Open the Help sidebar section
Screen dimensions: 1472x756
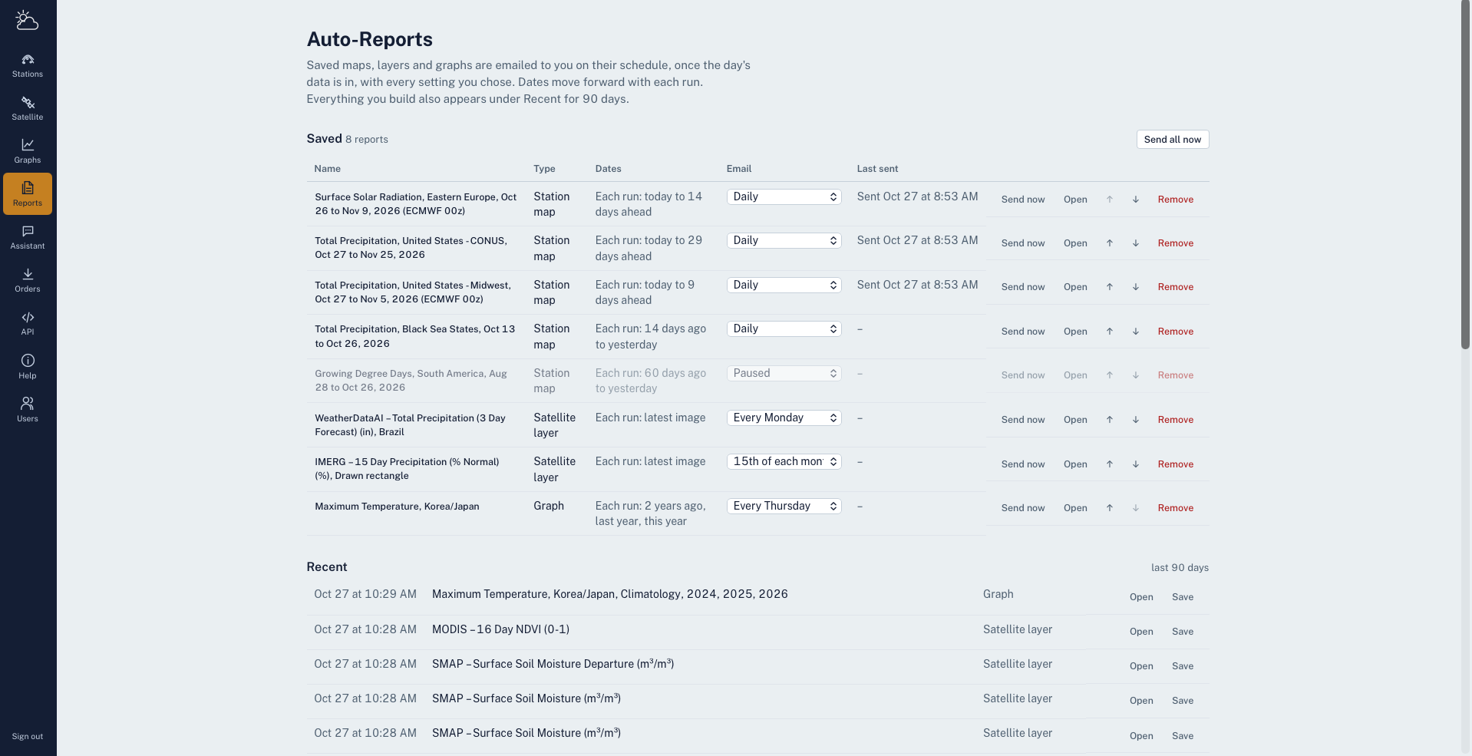28,367
